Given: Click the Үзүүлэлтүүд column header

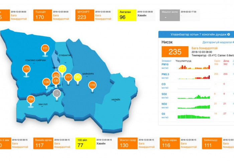Looking at the screenshot, I should pyautogui.click(x=183, y=61).
